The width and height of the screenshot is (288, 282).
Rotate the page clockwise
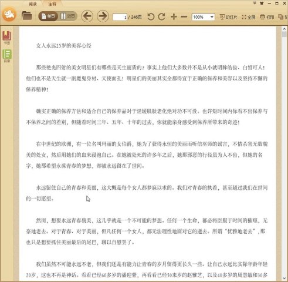tap(162, 16)
